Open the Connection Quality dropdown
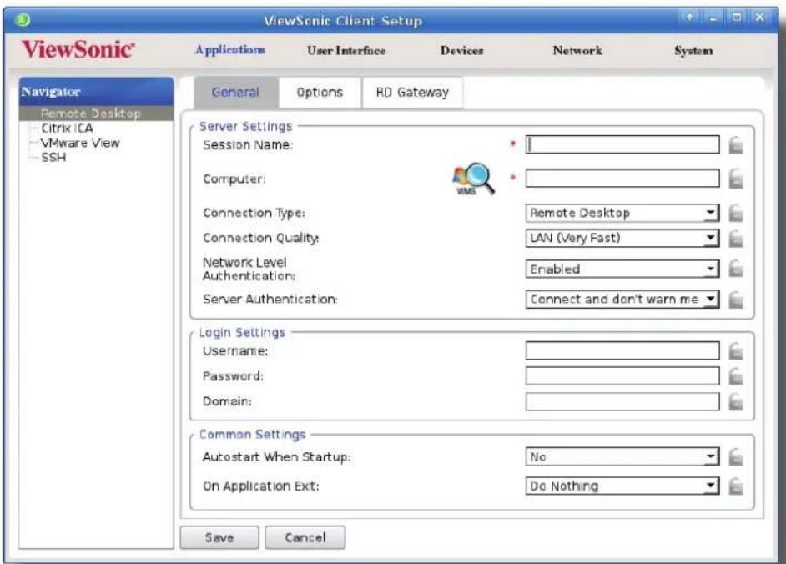786x564 pixels. (622, 238)
